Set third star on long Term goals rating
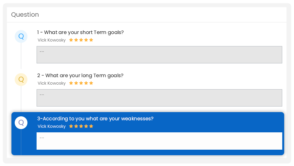Image resolution: width=294 pixels, height=166 pixels. pos(81,83)
